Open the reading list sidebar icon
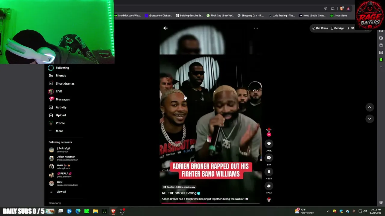The height and width of the screenshot is (216, 385). coord(381,52)
